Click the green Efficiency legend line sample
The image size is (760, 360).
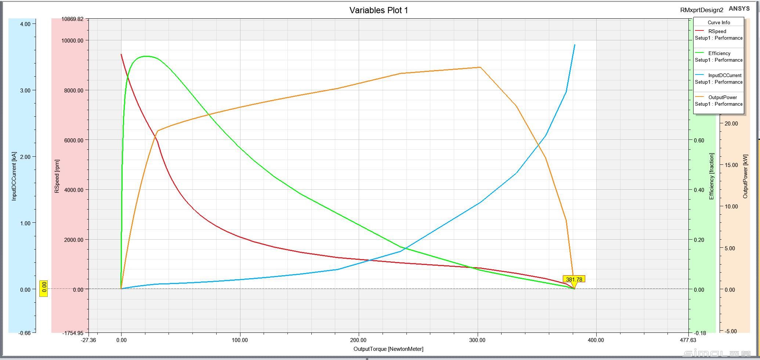[x=699, y=53]
